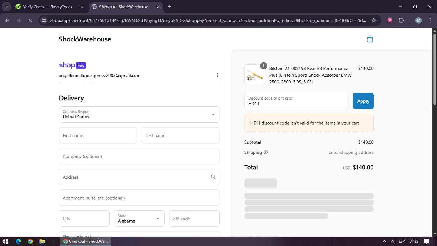Click the page vertical scrollbar thumb
437x246 pixels.
[435, 69]
